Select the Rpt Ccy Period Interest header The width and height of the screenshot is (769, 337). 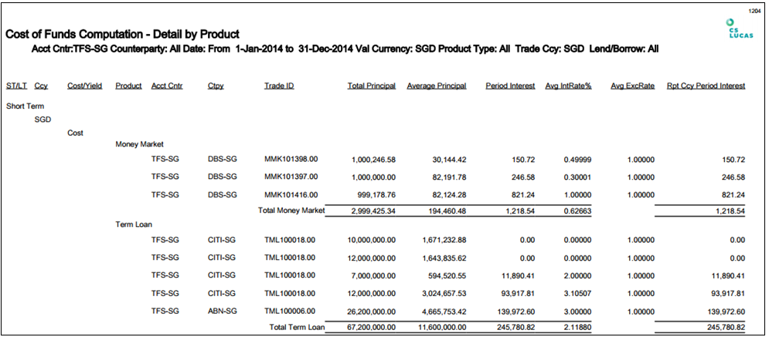tap(706, 86)
